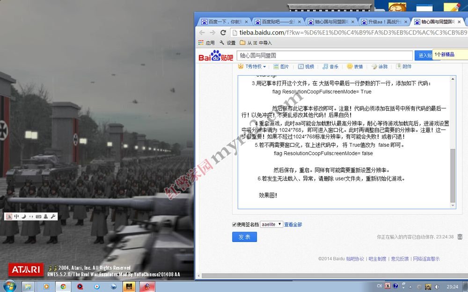Viewport: 468px width, 292px height.
Task: Go back in Chrome
Action: point(202,33)
